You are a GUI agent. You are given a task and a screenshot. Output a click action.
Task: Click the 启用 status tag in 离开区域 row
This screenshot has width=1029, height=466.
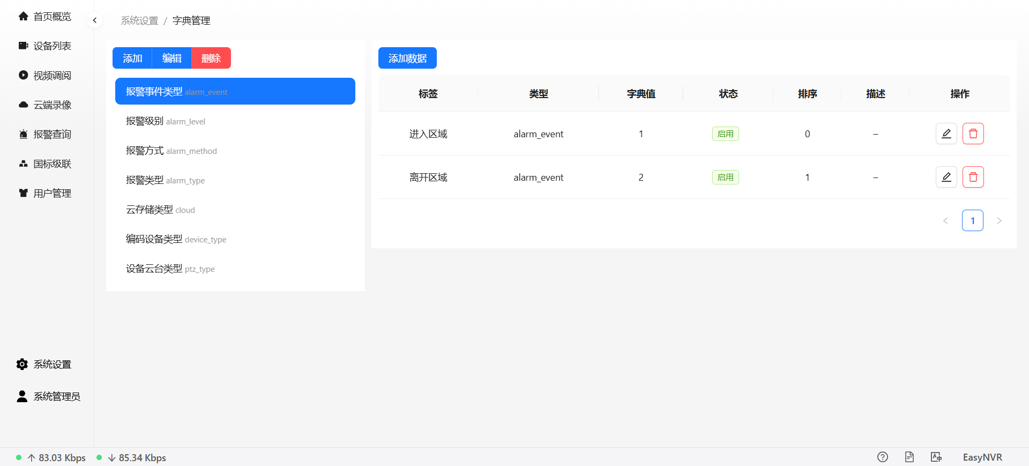point(726,177)
